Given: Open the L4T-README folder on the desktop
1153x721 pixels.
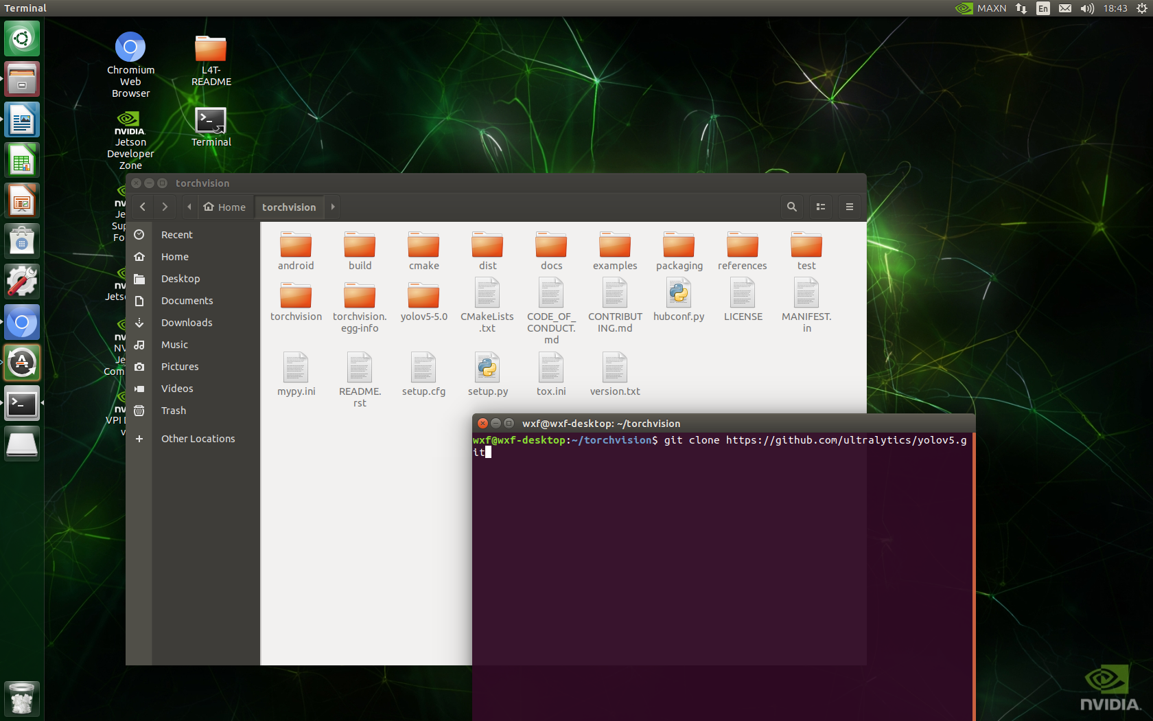Looking at the screenshot, I should coord(211,48).
